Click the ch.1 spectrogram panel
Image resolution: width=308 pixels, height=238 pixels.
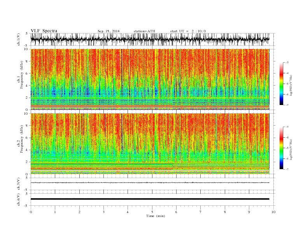150,79
